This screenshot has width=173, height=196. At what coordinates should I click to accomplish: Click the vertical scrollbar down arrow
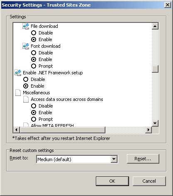[155, 123]
